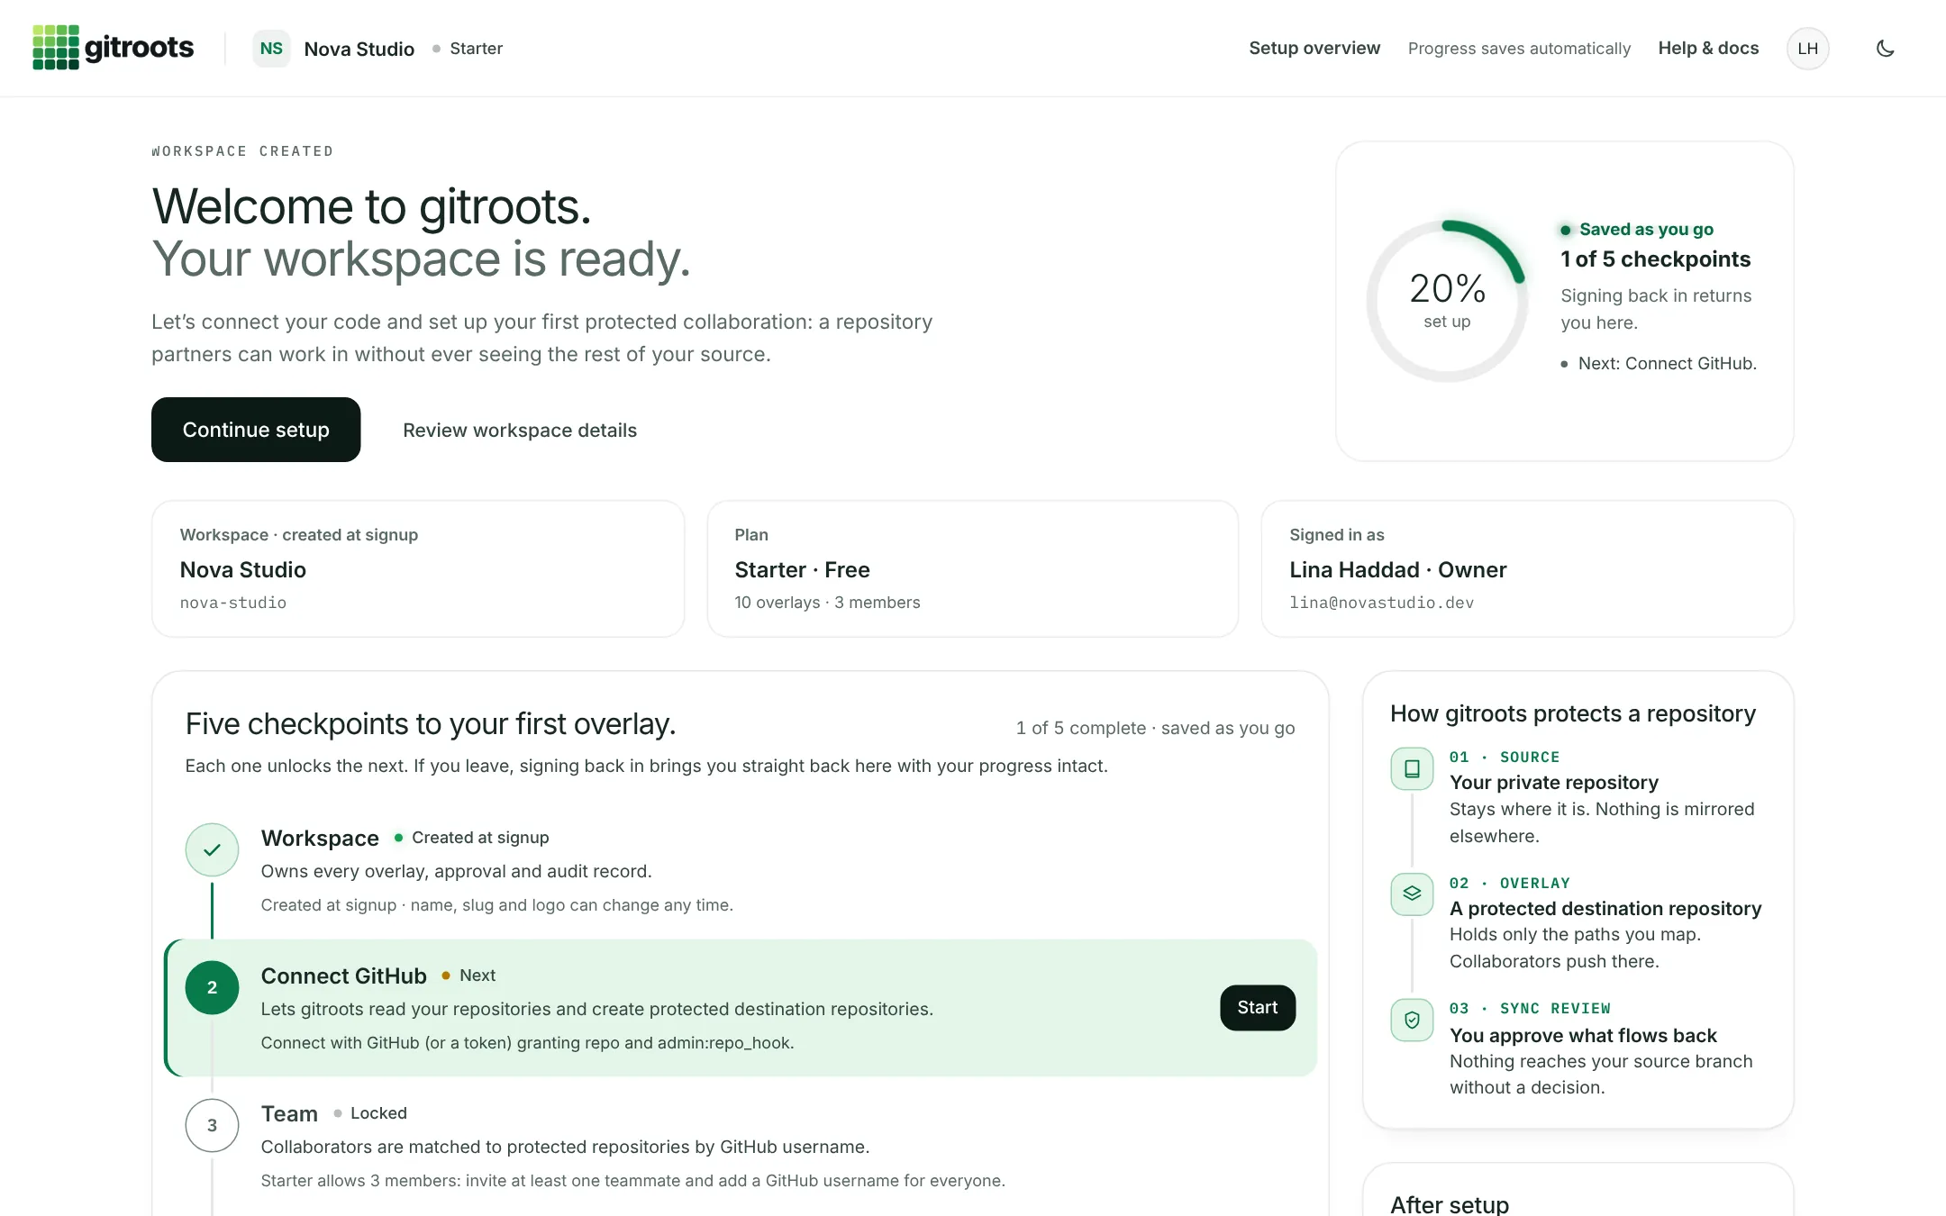Click 'You approve what flows back' heading

click(1583, 1036)
